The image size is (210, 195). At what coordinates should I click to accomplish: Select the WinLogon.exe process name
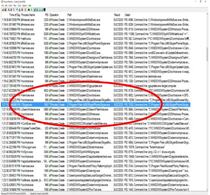29,147
